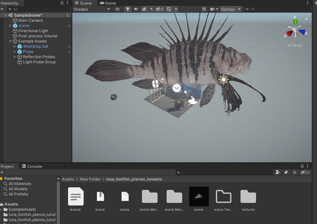Select Light Probe Group object

click(x=39, y=62)
